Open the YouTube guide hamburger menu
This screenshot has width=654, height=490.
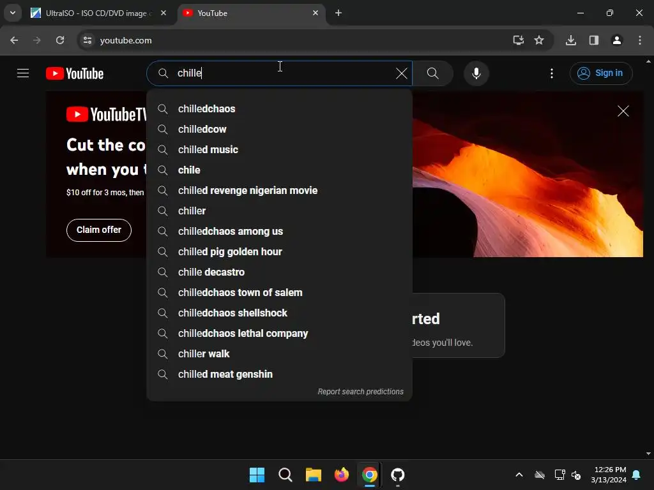pos(23,73)
